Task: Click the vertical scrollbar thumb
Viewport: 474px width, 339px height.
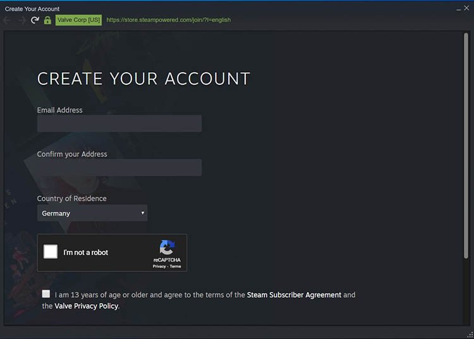Action: (466, 145)
